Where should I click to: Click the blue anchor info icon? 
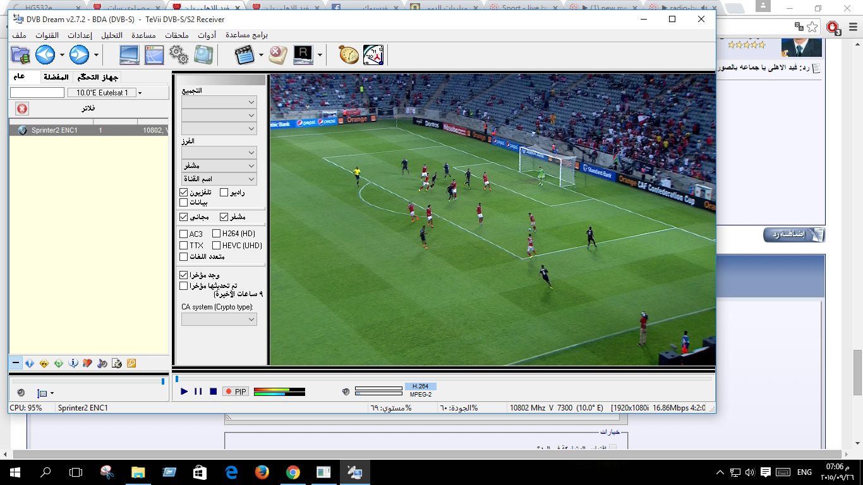point(73,363)
